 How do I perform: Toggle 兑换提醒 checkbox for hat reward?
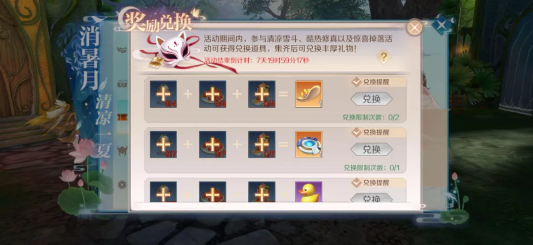coord(356,82)
